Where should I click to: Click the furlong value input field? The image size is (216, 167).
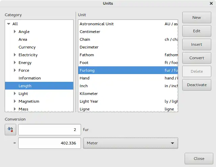(x=50, y=130)
